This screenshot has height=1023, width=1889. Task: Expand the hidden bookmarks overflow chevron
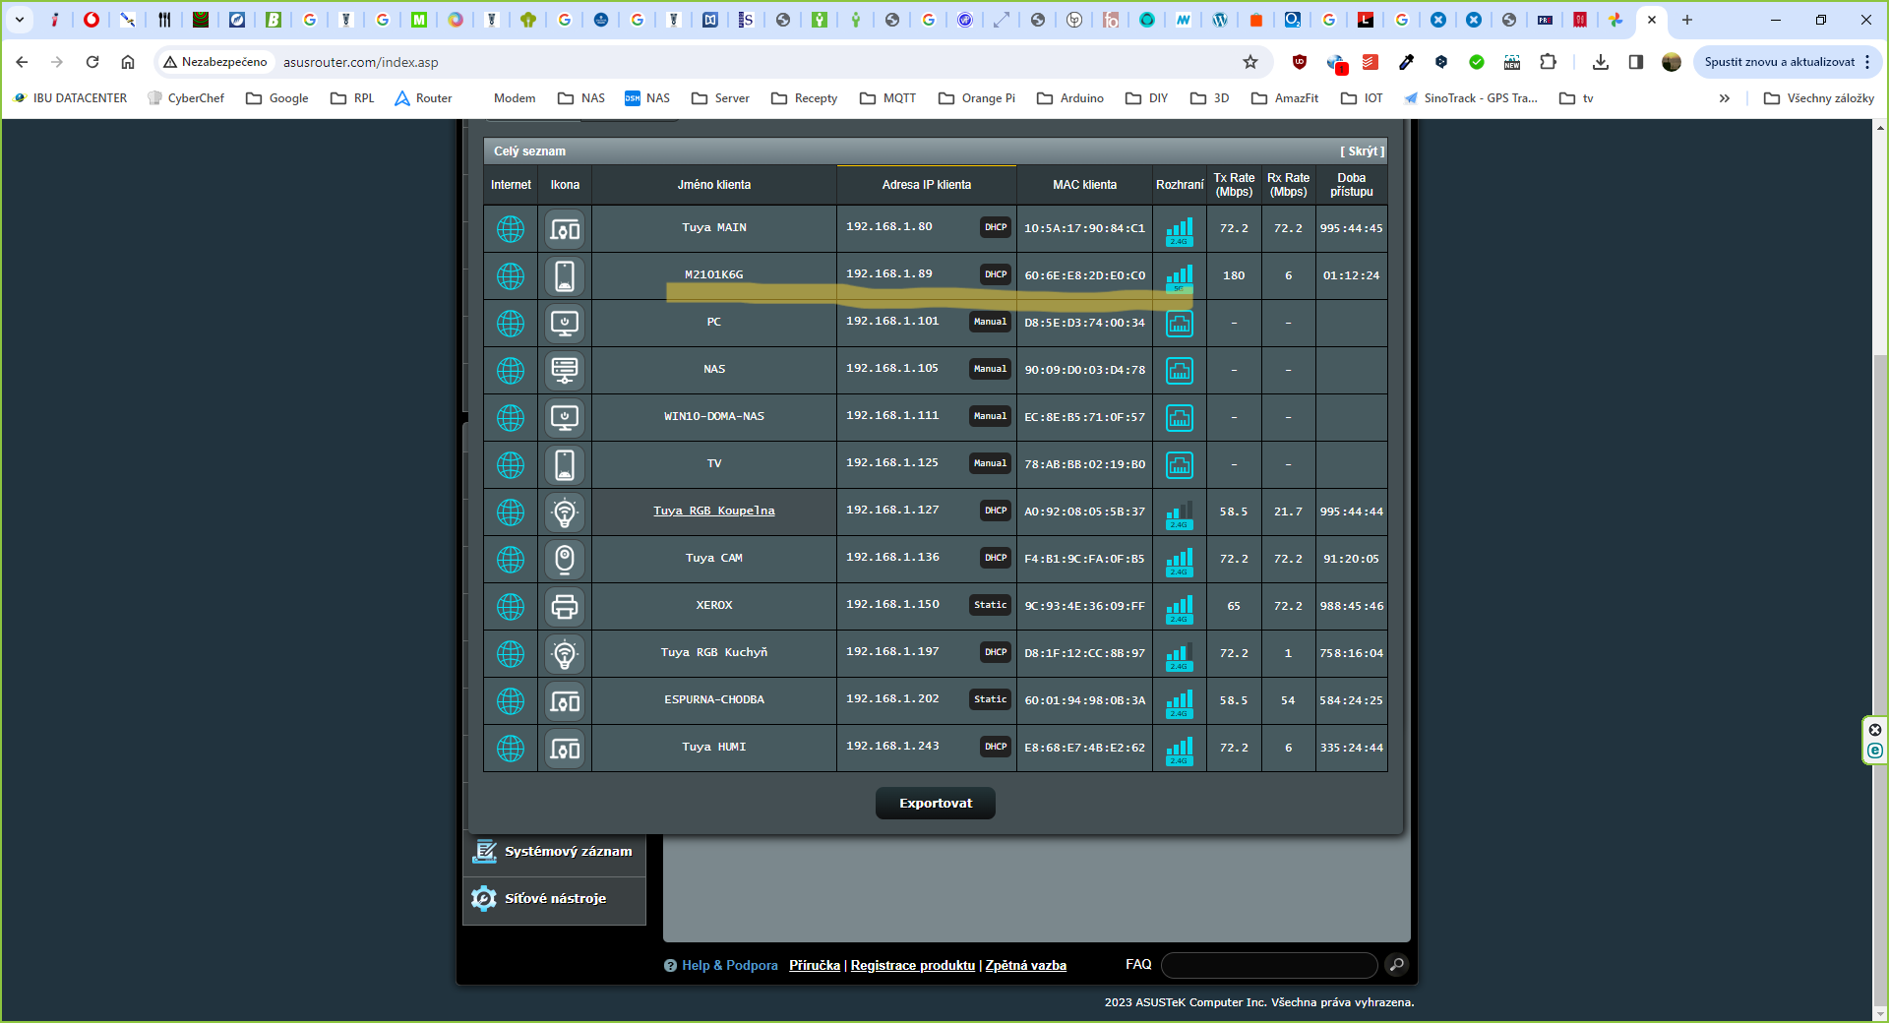click(1724, 98)
